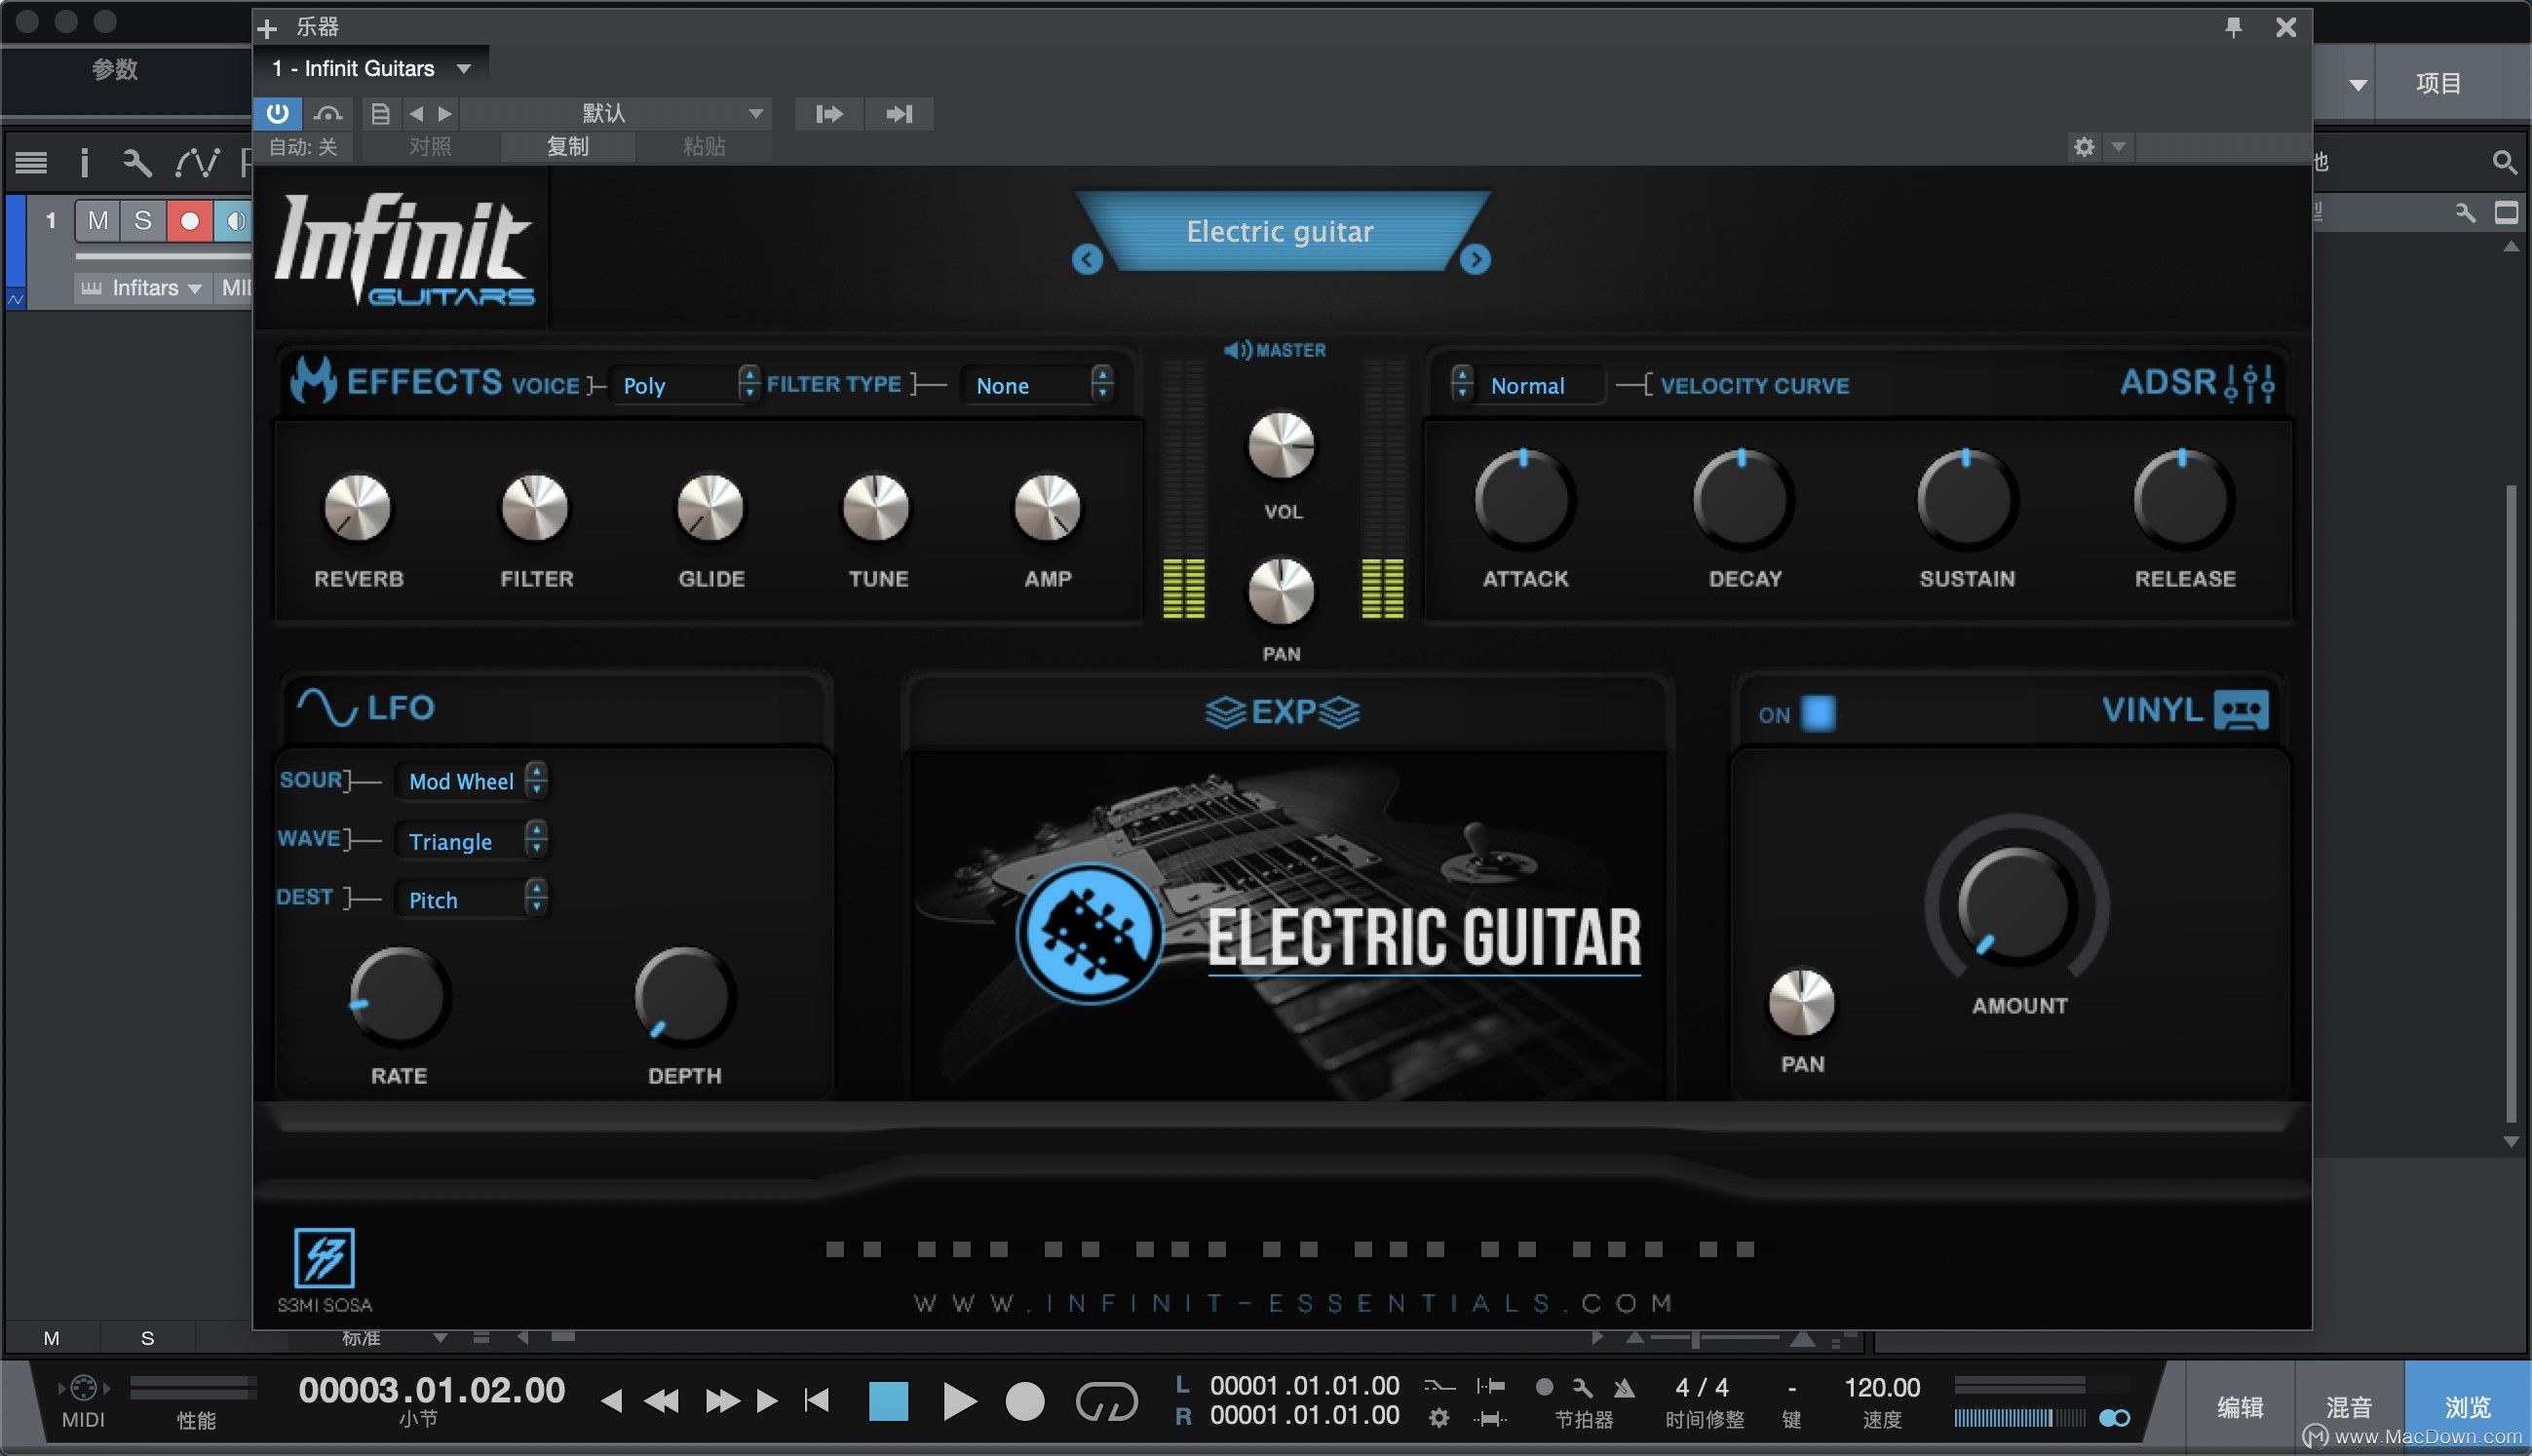
Task: Adjust the REVERB knob
Action: coord(357,507)
